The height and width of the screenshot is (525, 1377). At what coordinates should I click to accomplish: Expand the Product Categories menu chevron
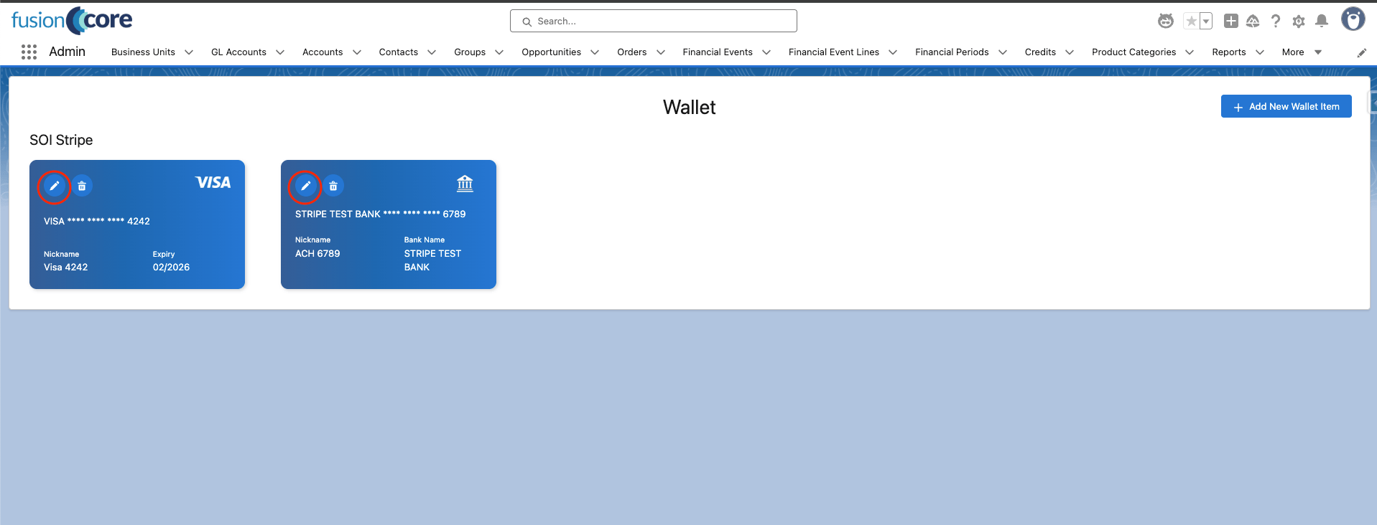coord(1190,52)
